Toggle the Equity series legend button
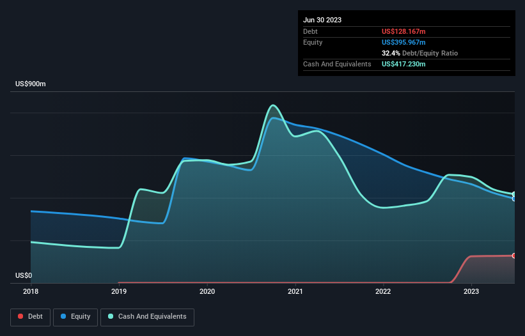 [75, 317]
